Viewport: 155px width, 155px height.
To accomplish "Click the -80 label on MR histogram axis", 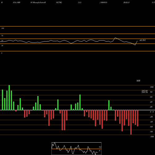I will click(x=151, y=132).
